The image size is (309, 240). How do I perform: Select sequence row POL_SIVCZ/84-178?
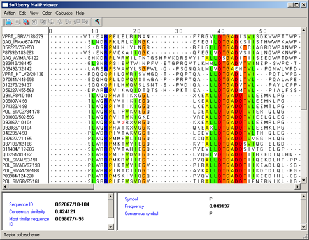coord(21,112)
